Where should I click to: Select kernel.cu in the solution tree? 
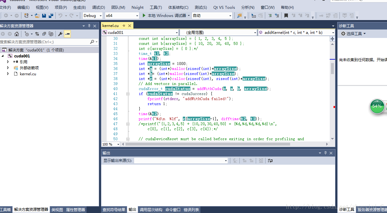pos(28,74)
